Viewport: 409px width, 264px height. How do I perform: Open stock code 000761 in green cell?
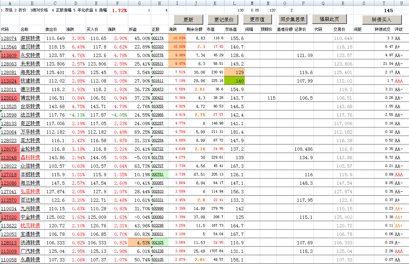point(158,175)
